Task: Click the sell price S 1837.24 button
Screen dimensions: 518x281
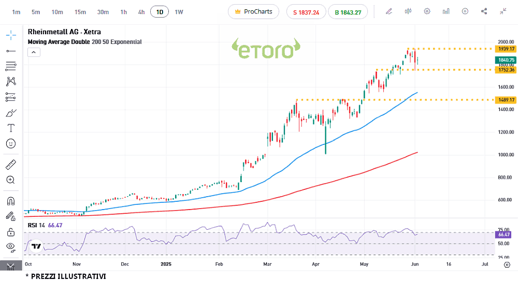Action: click(x=306, y=12)
